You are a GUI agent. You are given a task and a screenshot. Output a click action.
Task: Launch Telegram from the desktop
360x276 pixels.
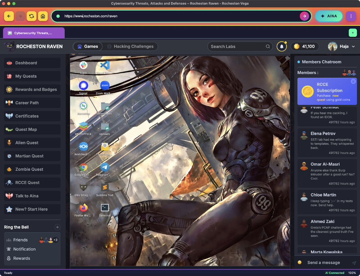(x=105, y=168)
